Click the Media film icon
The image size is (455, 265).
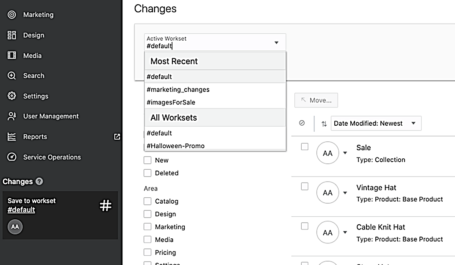pyautogui.click(x=12, y=55)
